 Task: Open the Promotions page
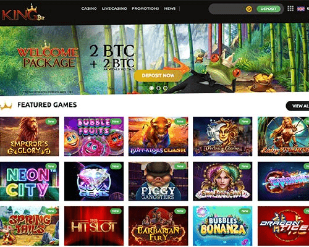145,9
